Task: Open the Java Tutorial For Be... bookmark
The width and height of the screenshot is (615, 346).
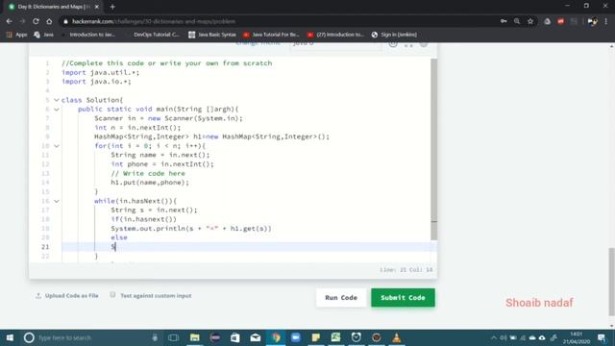Action: (271, 35)
